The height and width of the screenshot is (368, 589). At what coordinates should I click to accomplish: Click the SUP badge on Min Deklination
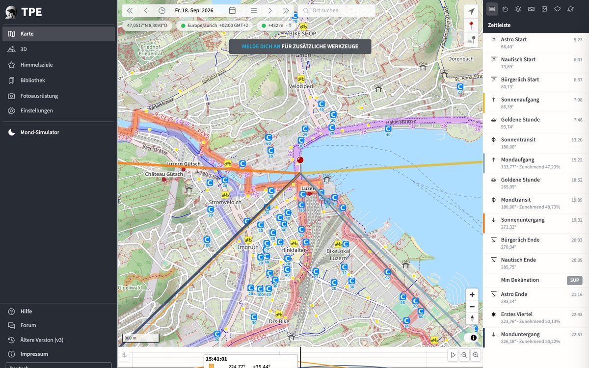tap(574, 281)
